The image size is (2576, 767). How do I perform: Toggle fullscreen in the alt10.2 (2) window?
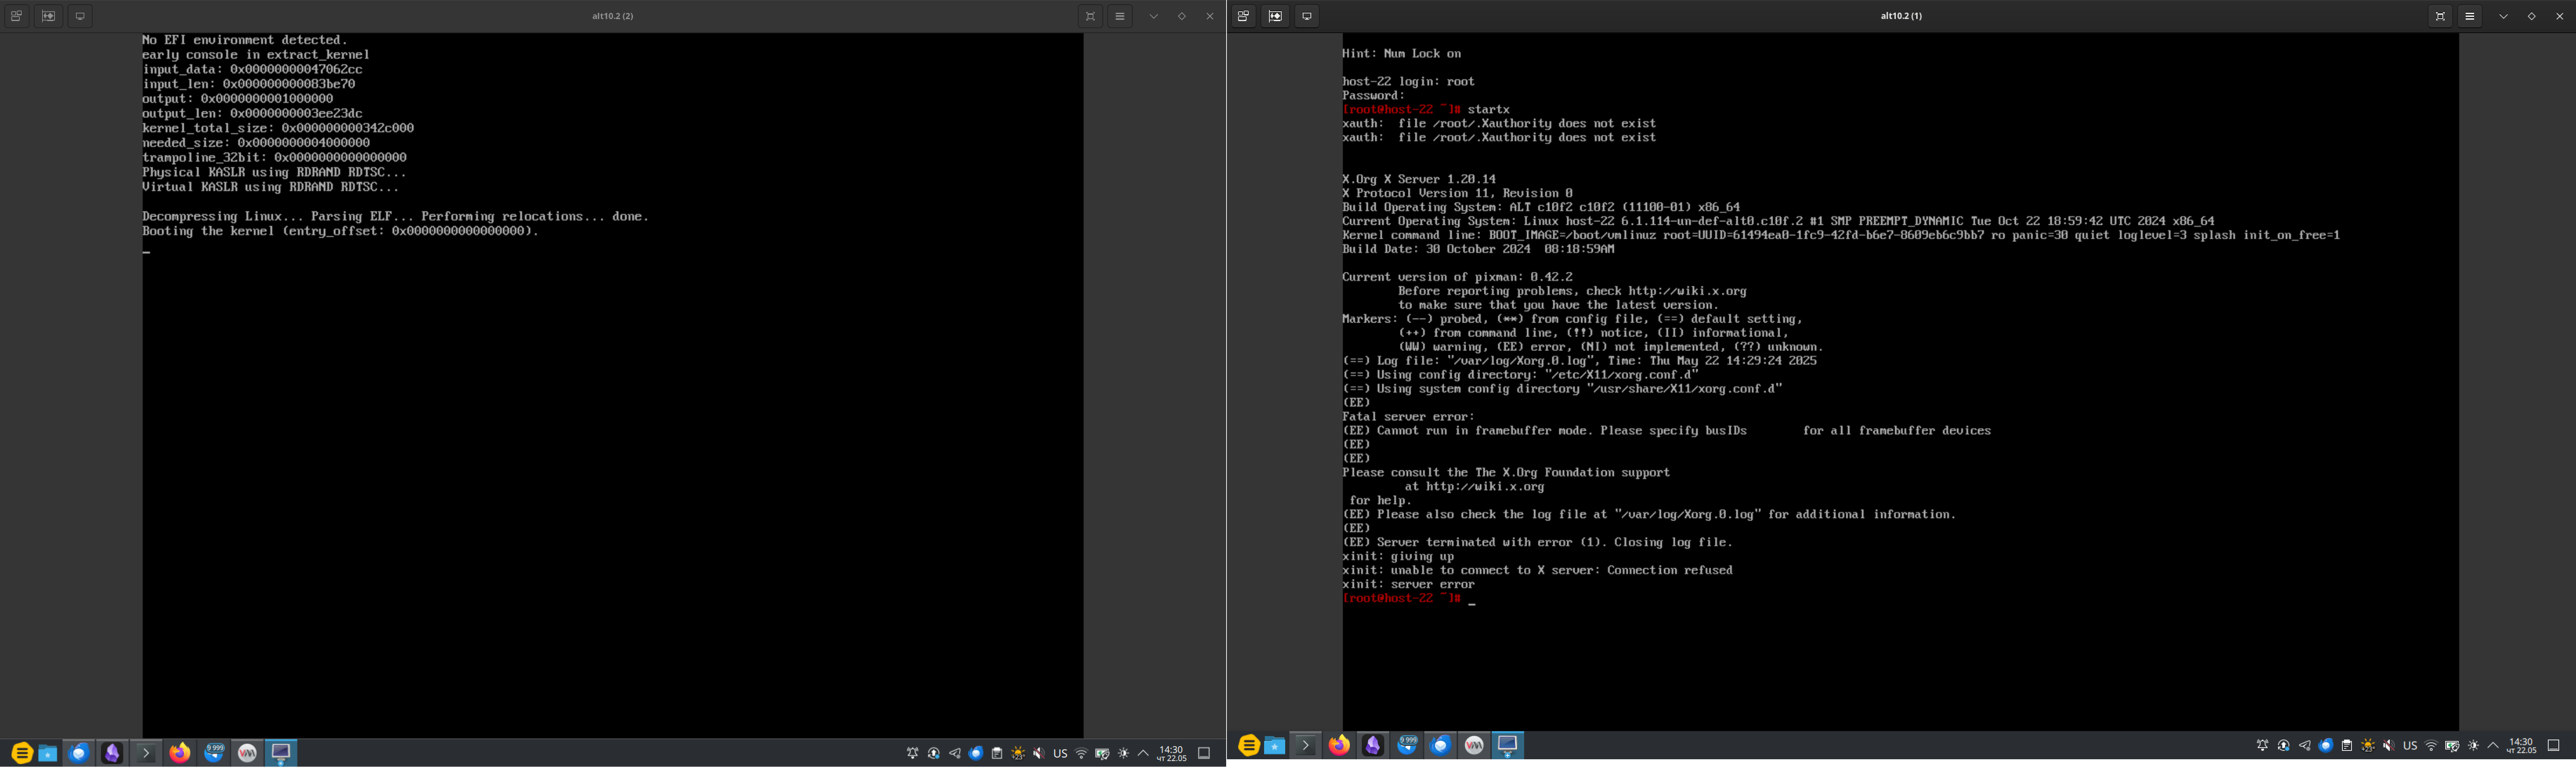pyautogui.click(x=1090, y=16)
